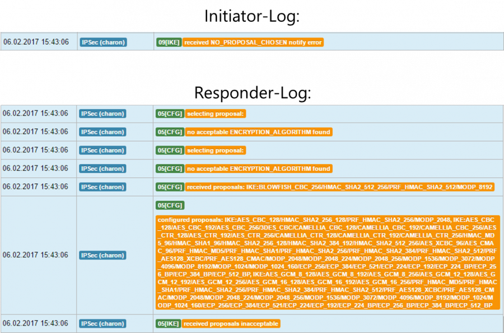
Task: Click timestamp in the BLOWFISH received proposals row
Action: pyautogui.click(x=36, y=187)
